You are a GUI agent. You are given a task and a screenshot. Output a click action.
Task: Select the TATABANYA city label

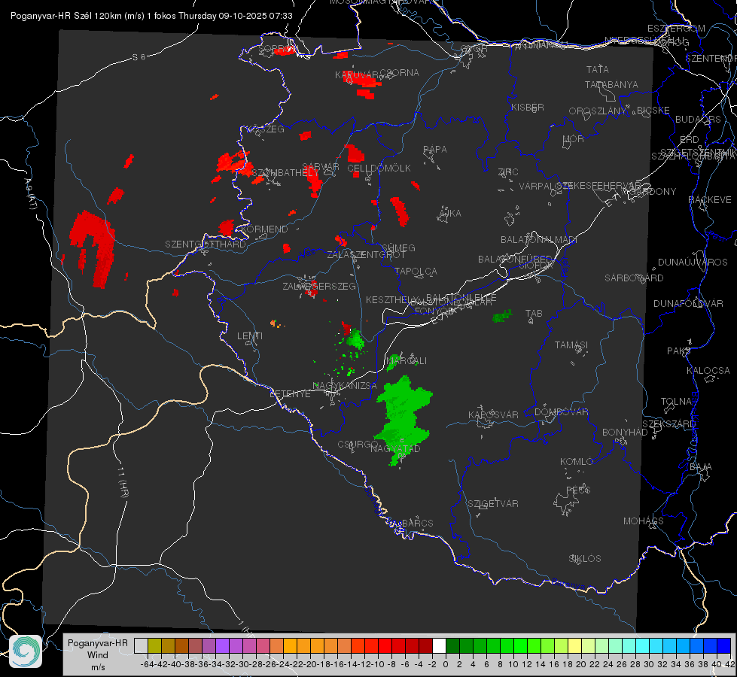click(x=611, y=84)
